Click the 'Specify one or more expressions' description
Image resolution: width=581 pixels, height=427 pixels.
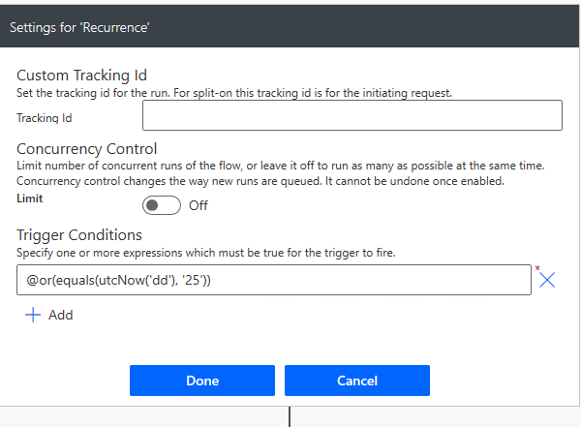(x=206, y=253)
